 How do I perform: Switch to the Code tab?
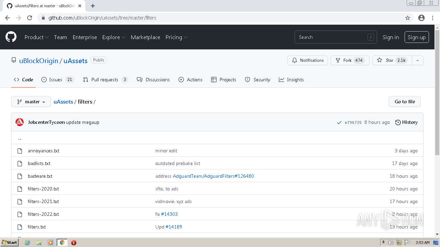23,80
